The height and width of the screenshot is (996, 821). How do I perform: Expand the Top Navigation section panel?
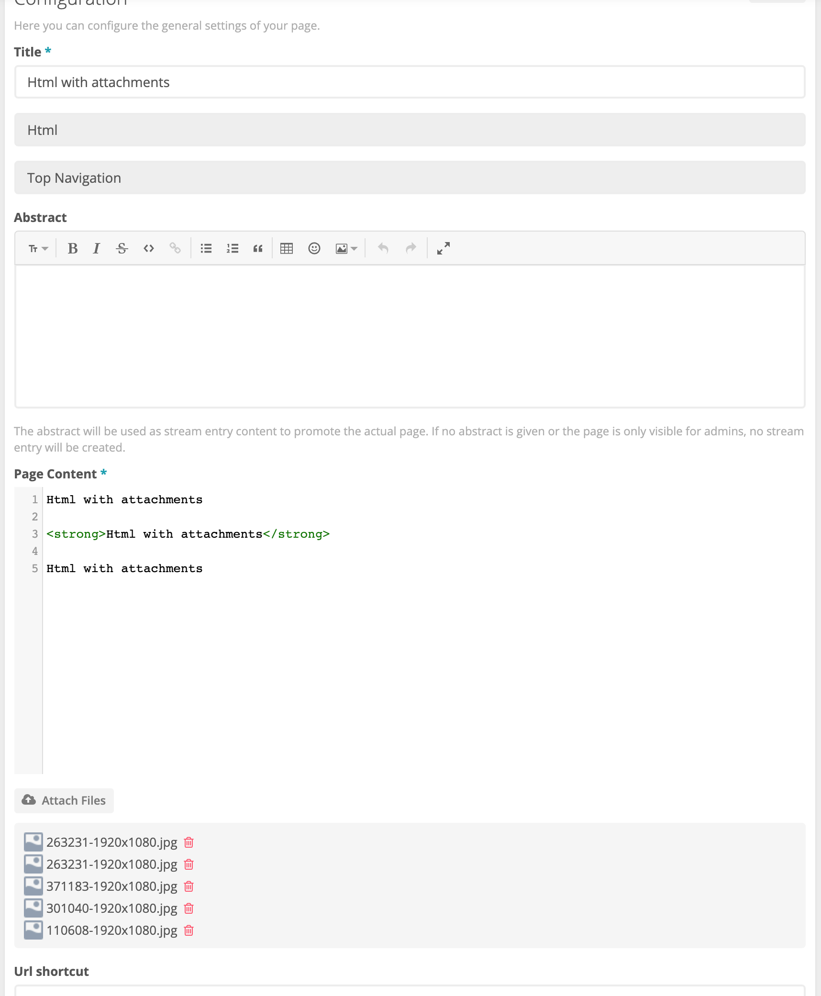[x=410, y=177]
